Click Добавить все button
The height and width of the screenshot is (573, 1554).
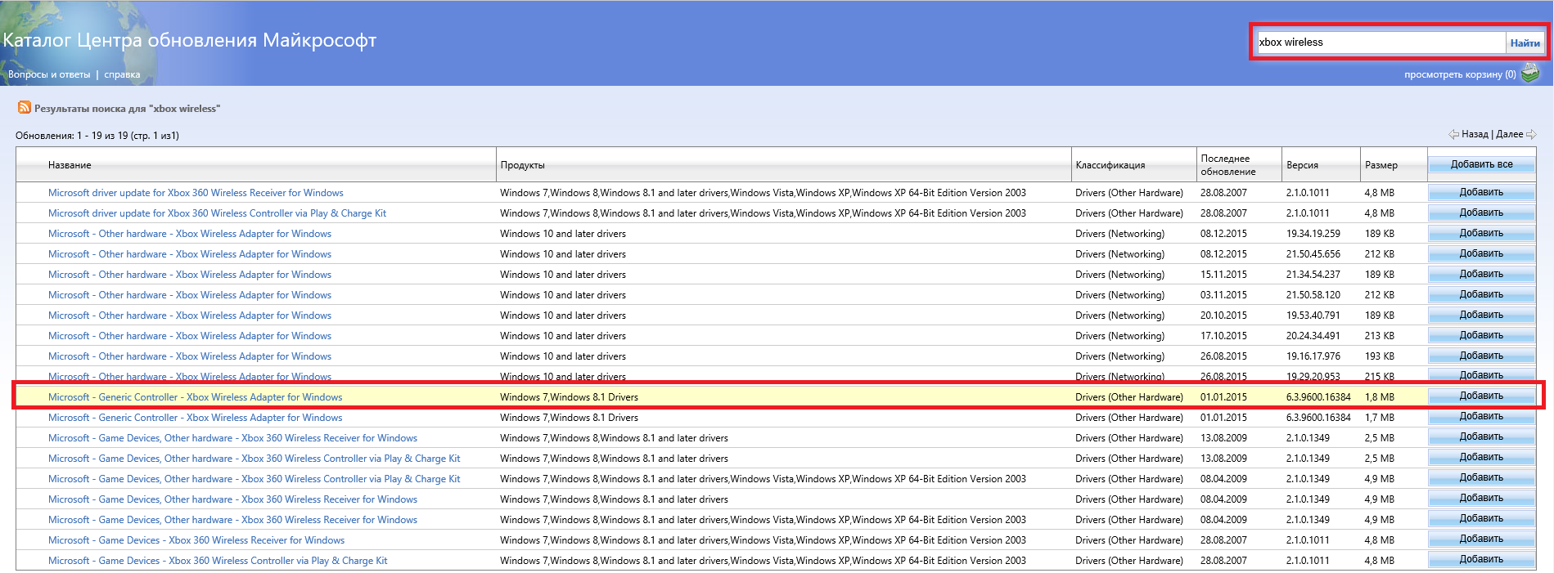[x=1481, y=164]
